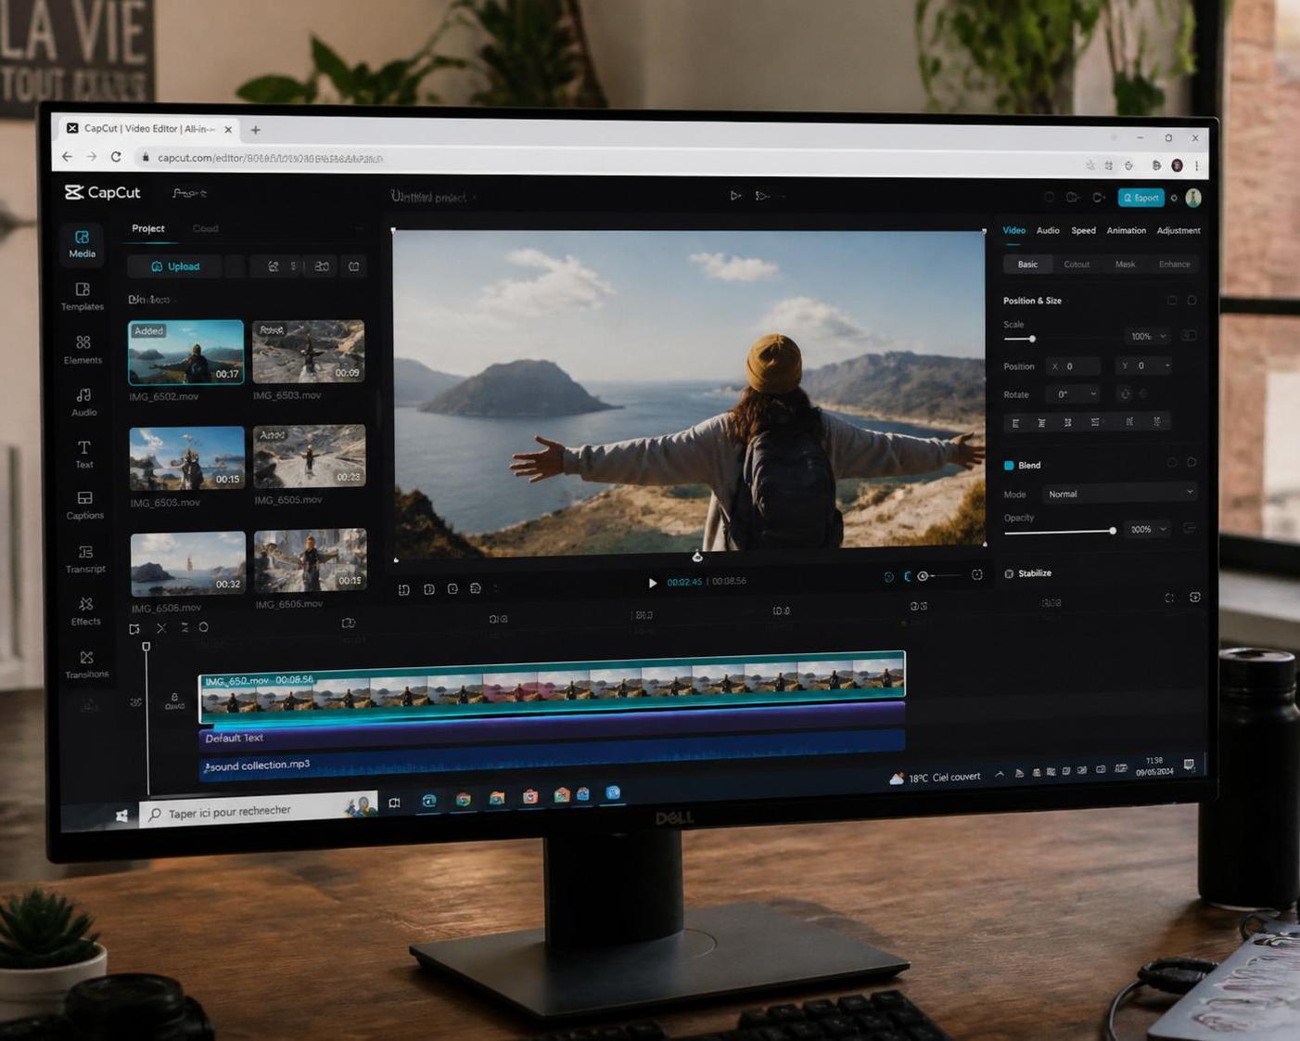Viewport: 1300px width, 1041px height.
Task: Close the CapCut browser tab
Action: (x=228, y=130)
